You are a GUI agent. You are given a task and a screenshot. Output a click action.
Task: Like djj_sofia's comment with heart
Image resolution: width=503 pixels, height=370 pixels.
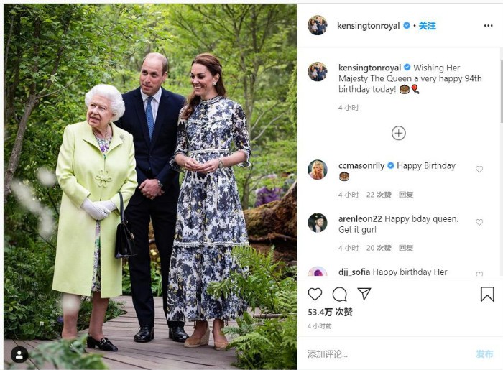click(x=479, y=274)
